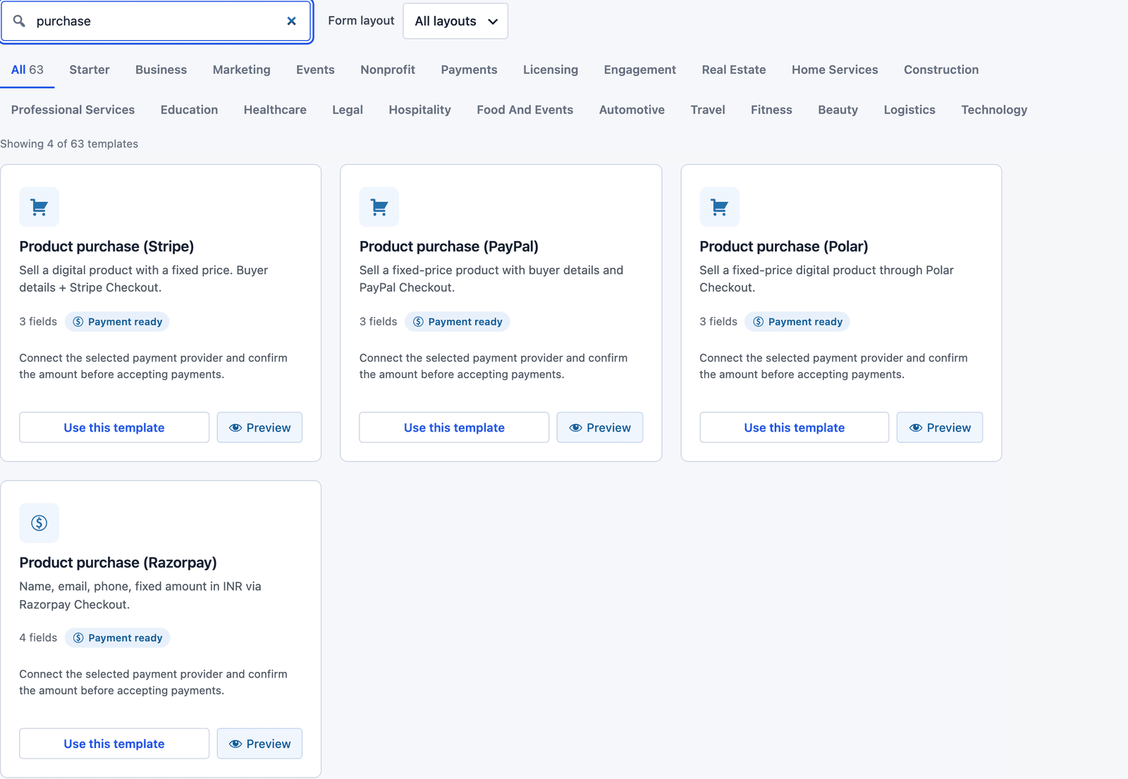
Task: Click the shopping cart icon on PayPal card
Action: click(x=379, y=207)
